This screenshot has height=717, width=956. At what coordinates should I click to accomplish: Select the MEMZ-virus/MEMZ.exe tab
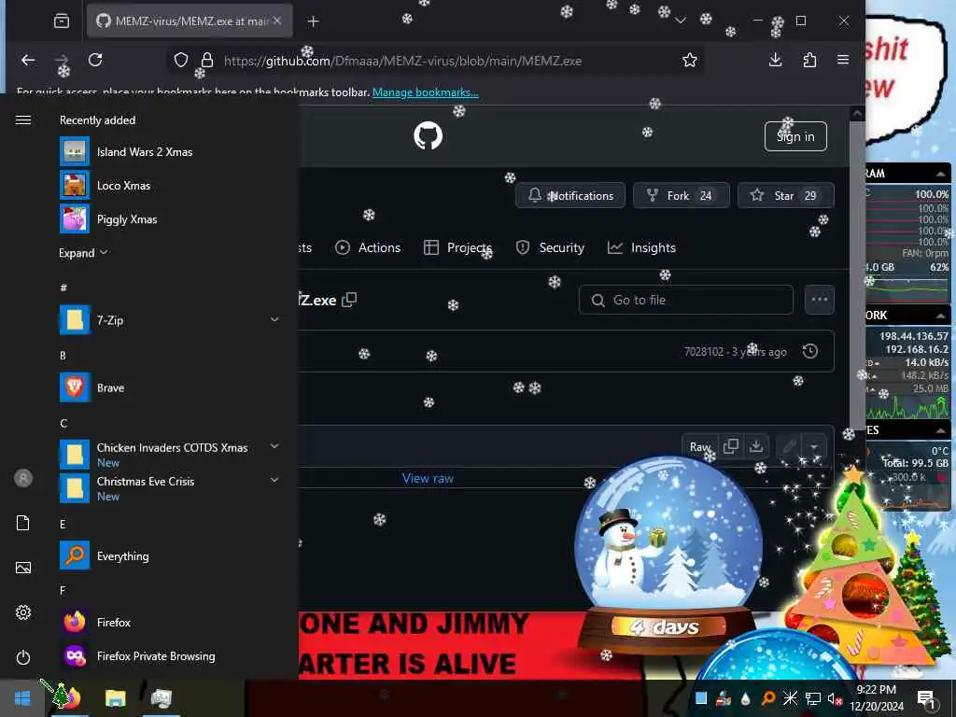pos(190,21)
